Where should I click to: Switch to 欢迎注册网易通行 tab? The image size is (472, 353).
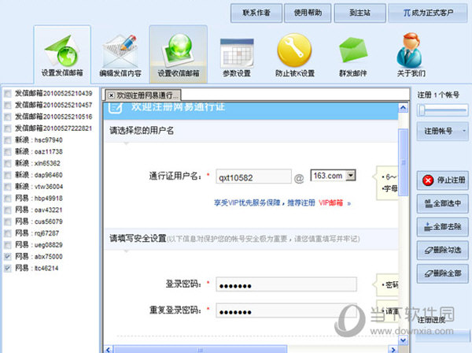(x=143, y=95)
